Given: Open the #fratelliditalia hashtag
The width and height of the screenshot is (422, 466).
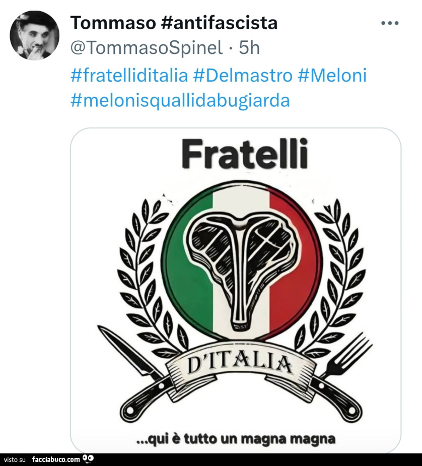Looking at the screenshot, I should (129, 76).
